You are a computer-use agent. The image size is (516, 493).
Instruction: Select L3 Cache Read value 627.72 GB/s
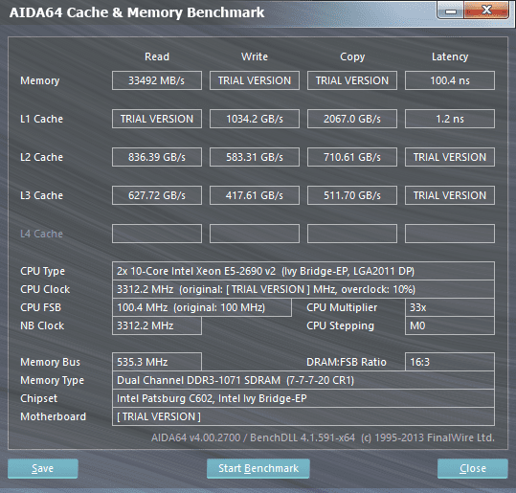[x=157, y=195]
